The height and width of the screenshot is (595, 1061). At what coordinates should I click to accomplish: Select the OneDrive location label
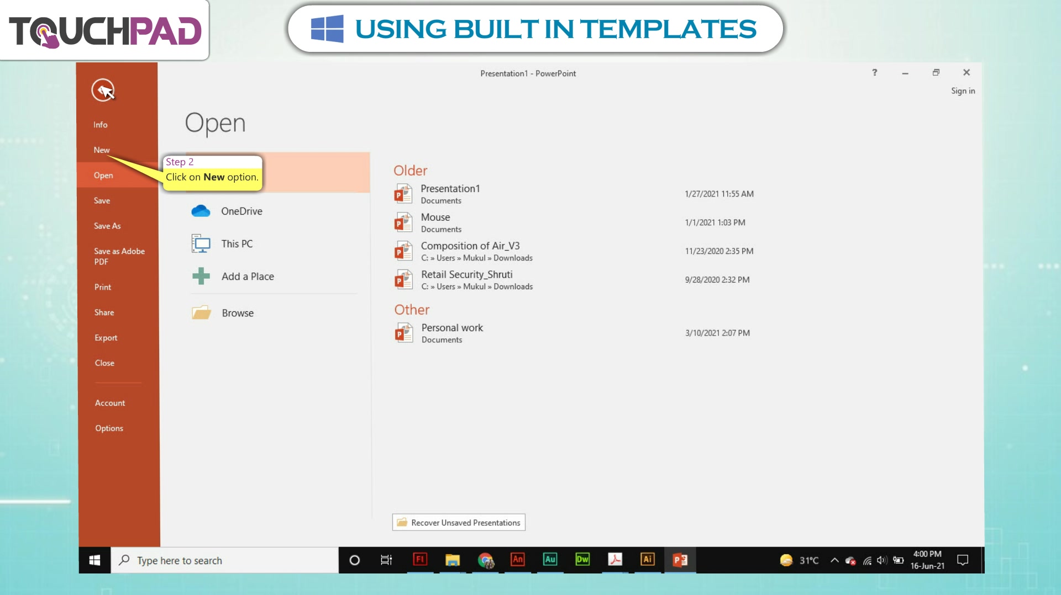(x=241, y=211)
